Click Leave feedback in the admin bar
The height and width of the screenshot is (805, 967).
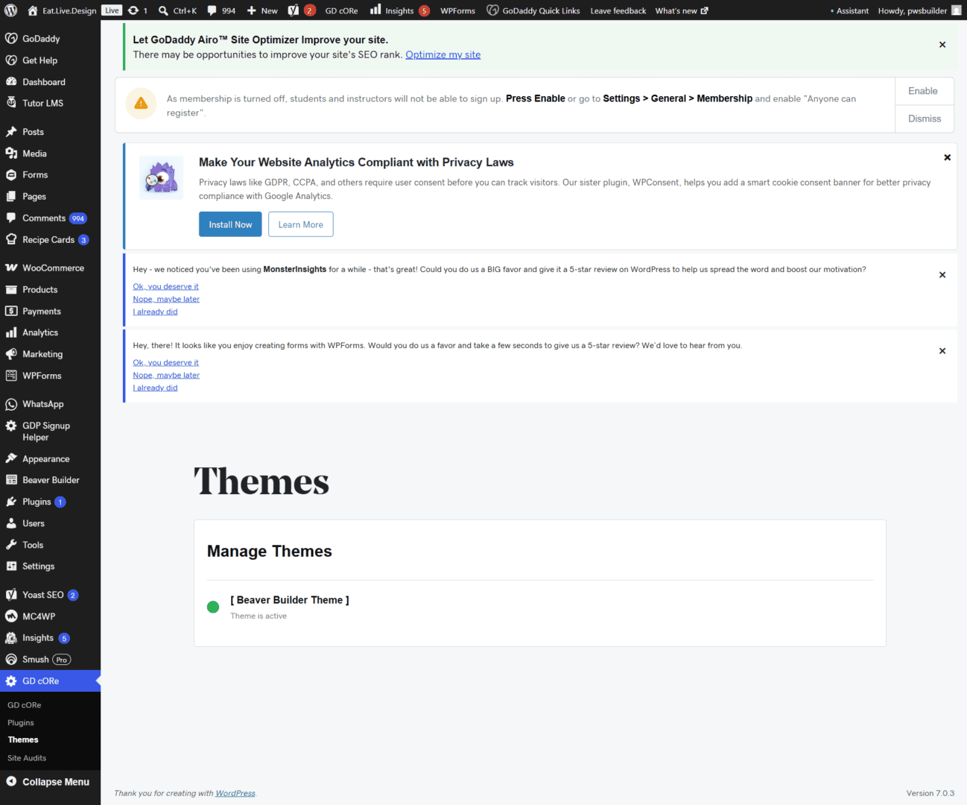[x=618, y=10]
